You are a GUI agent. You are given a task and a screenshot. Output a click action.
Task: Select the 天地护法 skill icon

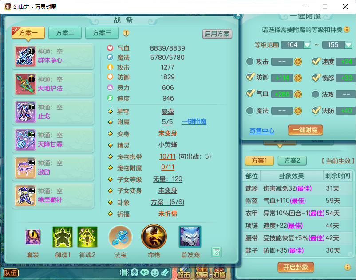pos(25,84)
